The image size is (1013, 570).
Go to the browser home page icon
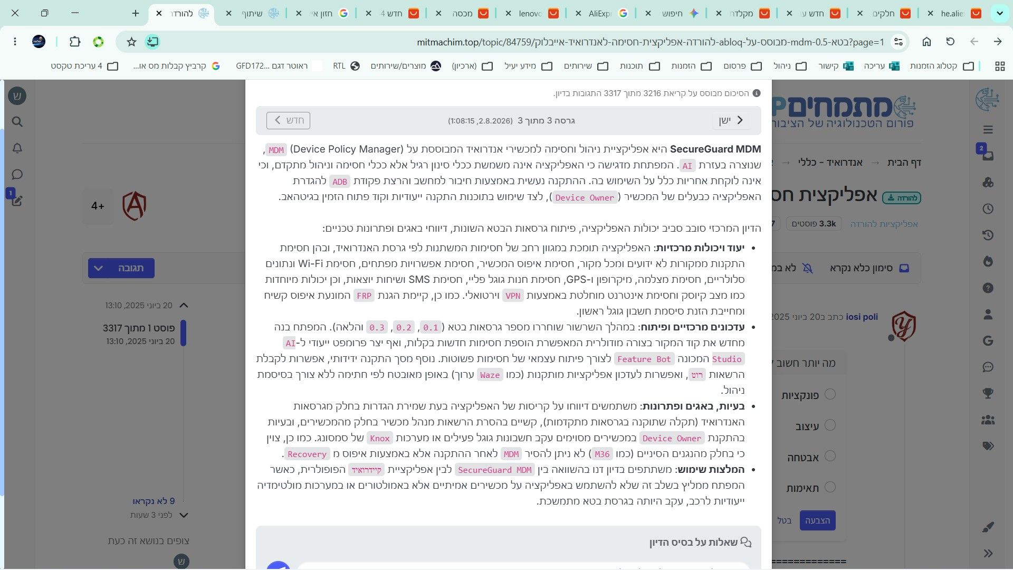click(927, 42)
